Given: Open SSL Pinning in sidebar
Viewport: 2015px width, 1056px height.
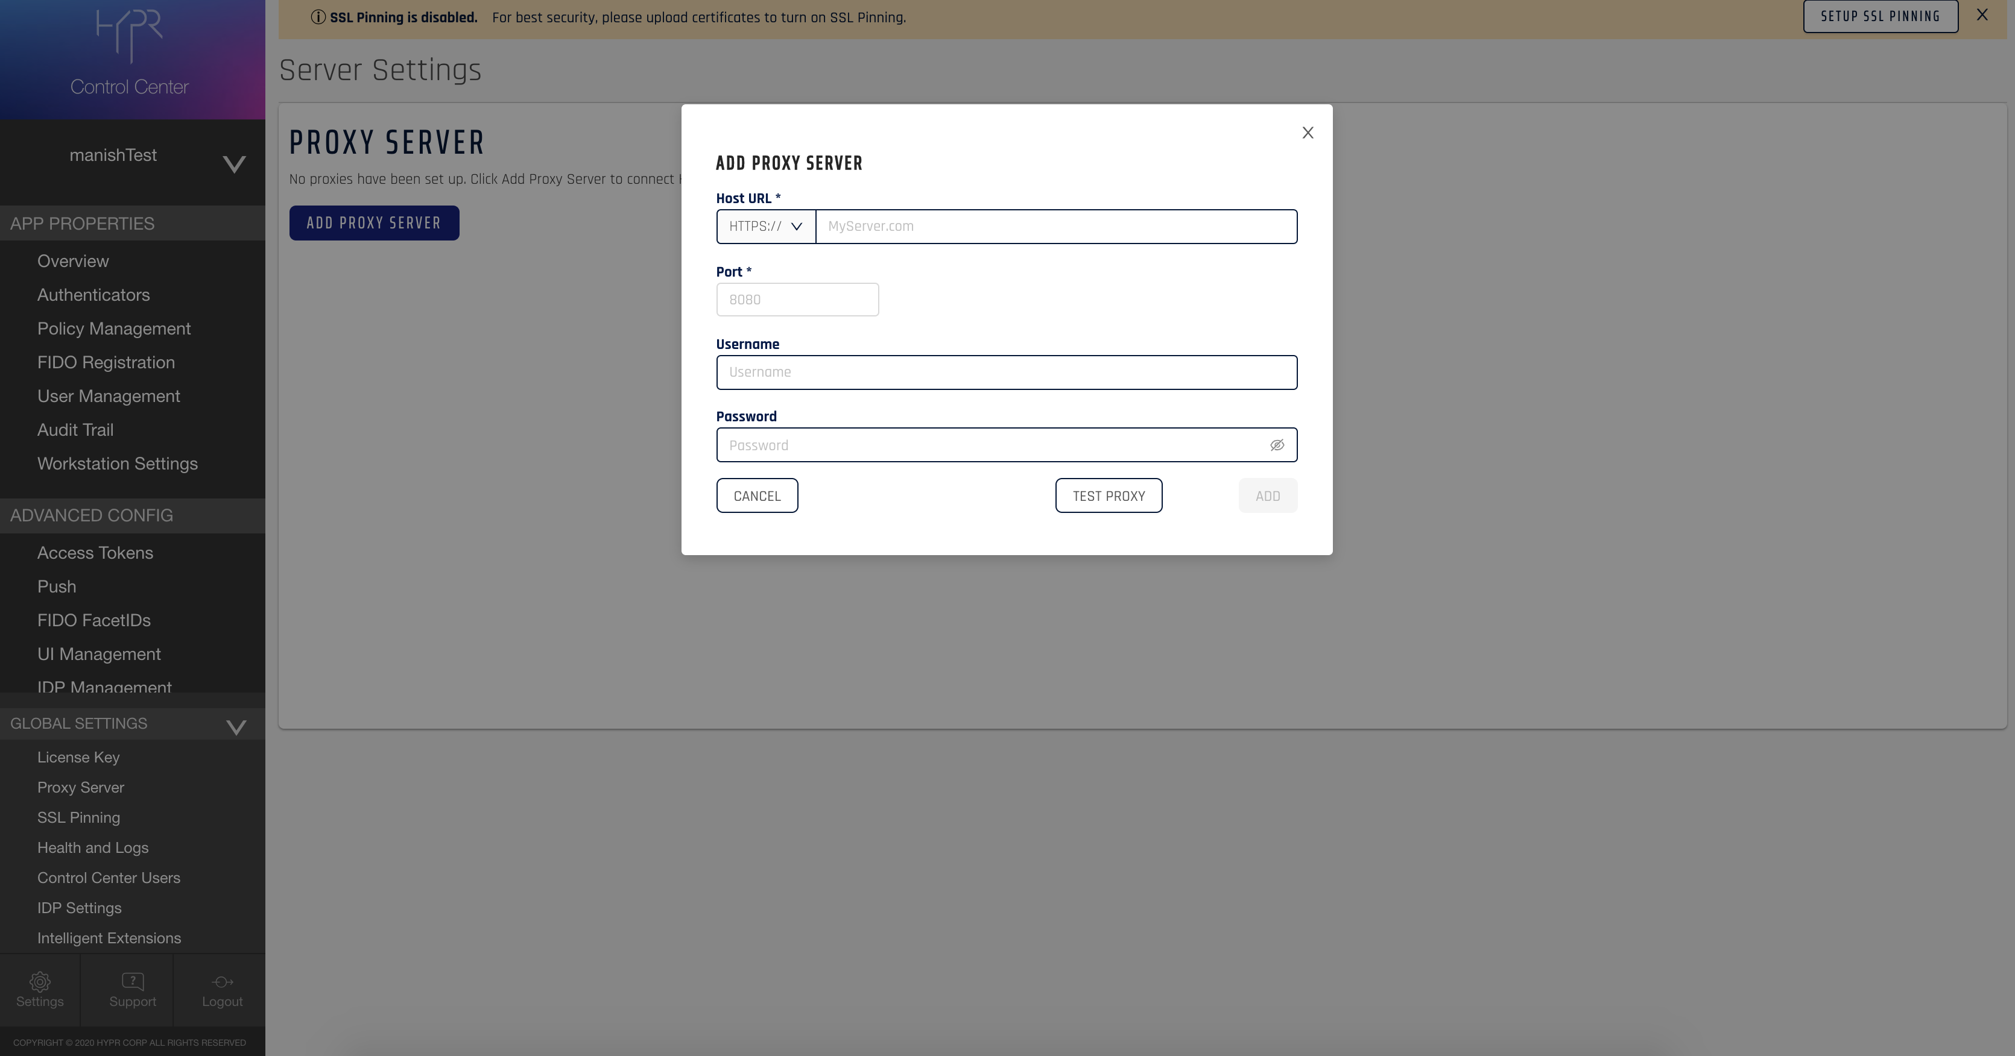Looking at the screenshot, I should pyautogui.click(x=78, y=817).
